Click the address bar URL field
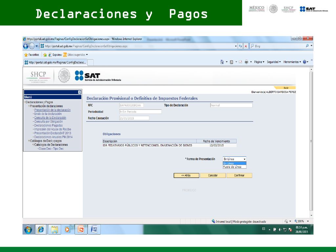The width and height of the screenshot is (336, 252). (x=137, y=46)
